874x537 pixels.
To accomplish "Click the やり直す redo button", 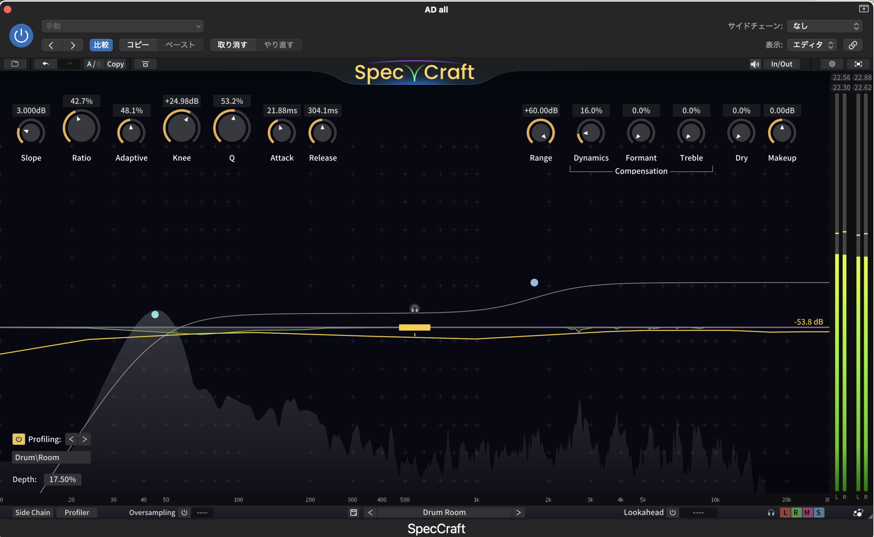I will (x=279, y=45).
